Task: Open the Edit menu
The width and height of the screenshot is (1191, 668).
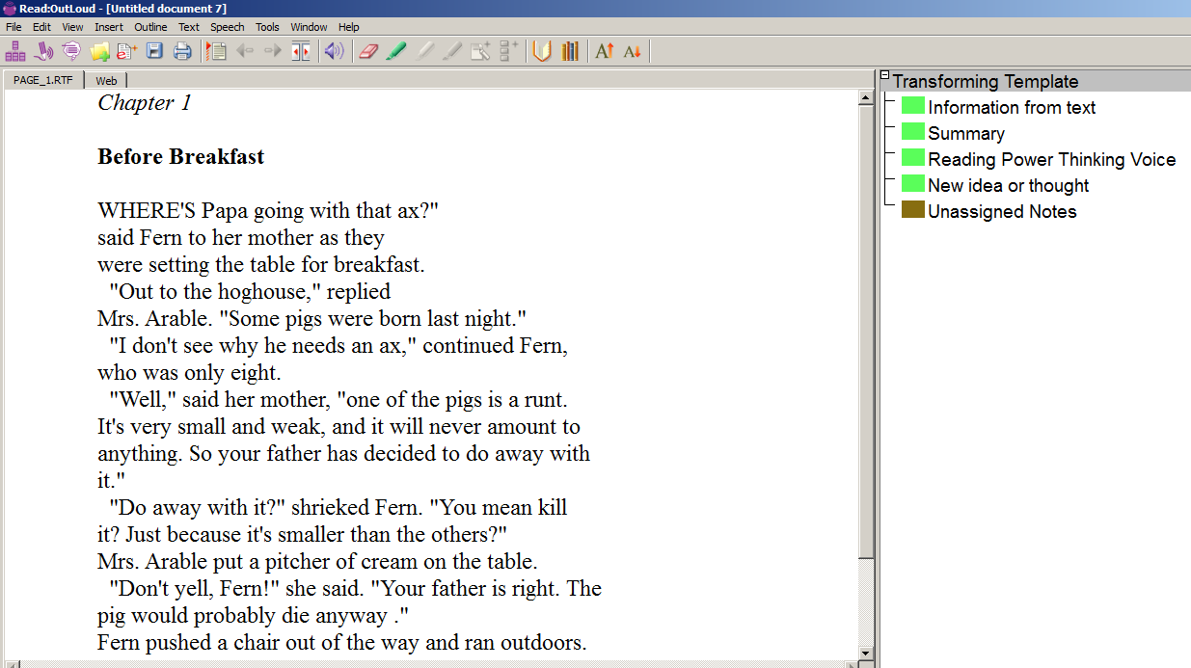Action: (x=42, y=27)
